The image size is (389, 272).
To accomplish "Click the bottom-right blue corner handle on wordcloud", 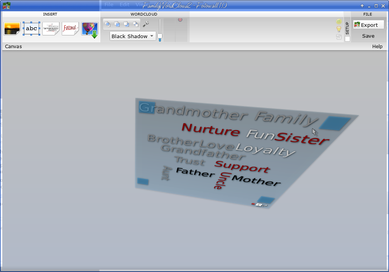I will (x=266, y=200).
